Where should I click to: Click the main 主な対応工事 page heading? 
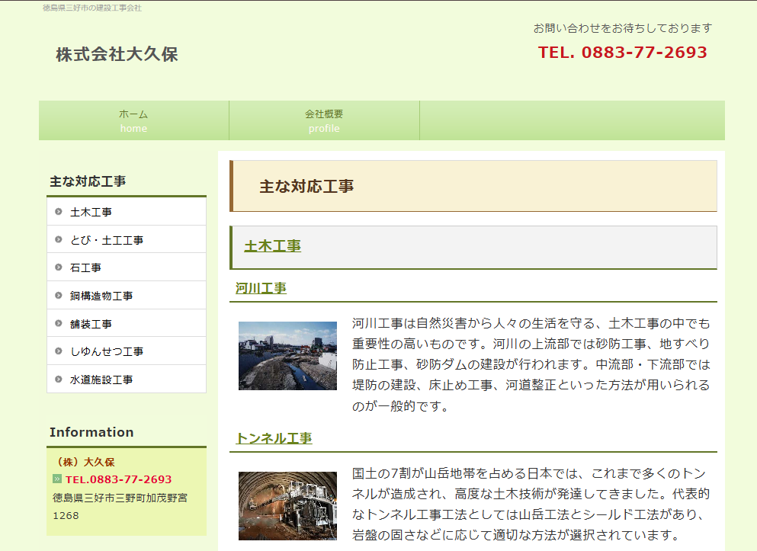coord(306,186)
